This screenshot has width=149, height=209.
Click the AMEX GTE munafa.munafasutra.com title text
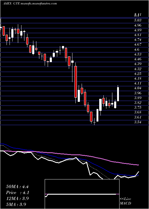(x=30, y=4)
